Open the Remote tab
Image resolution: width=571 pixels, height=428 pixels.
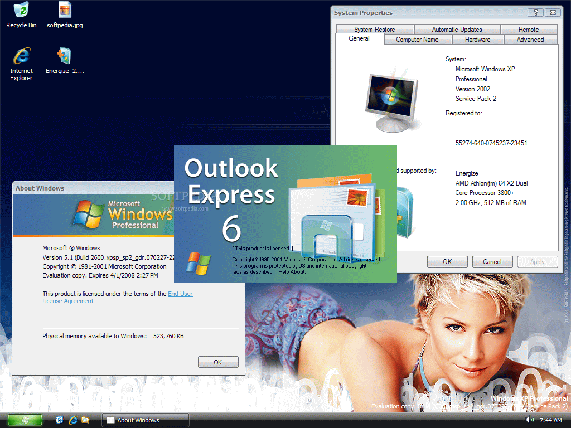coord(529,29)
